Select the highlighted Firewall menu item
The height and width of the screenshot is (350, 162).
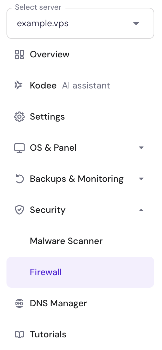pos(80,272)
